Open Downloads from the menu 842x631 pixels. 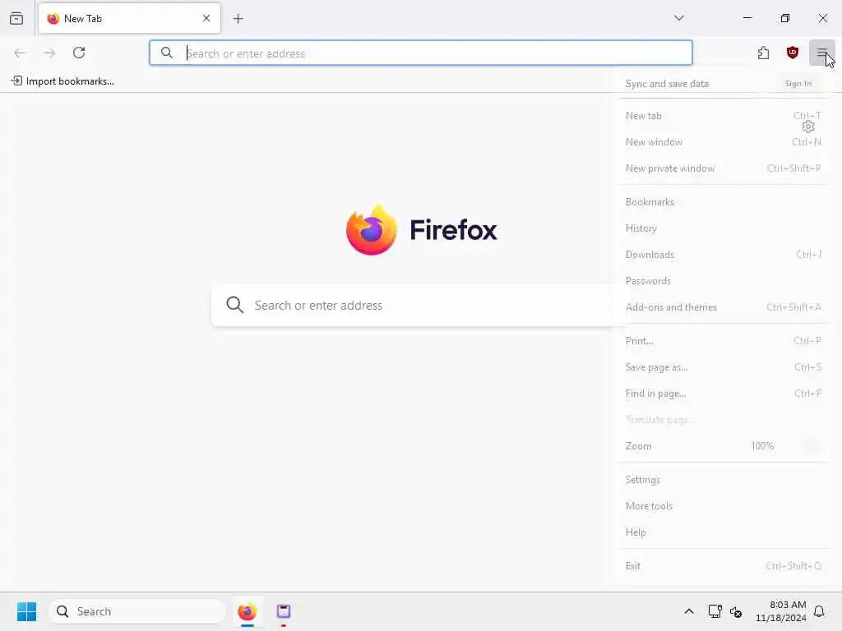click(x=723, y=255)
